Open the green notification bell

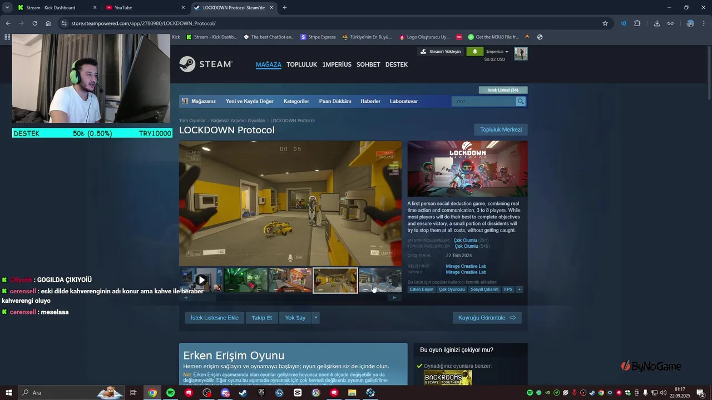474,52
